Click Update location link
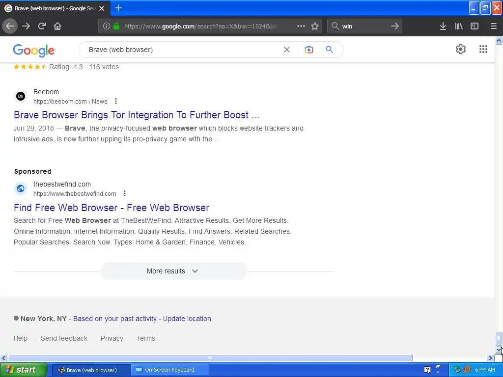This screenshot has height=377, width=503. (187, 319)
